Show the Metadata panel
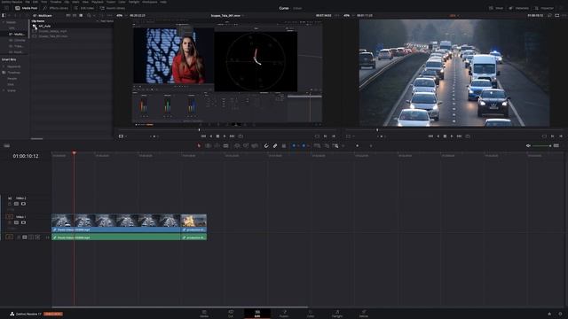This screenshot has height=319, width=568. click(x=519, y=8)
